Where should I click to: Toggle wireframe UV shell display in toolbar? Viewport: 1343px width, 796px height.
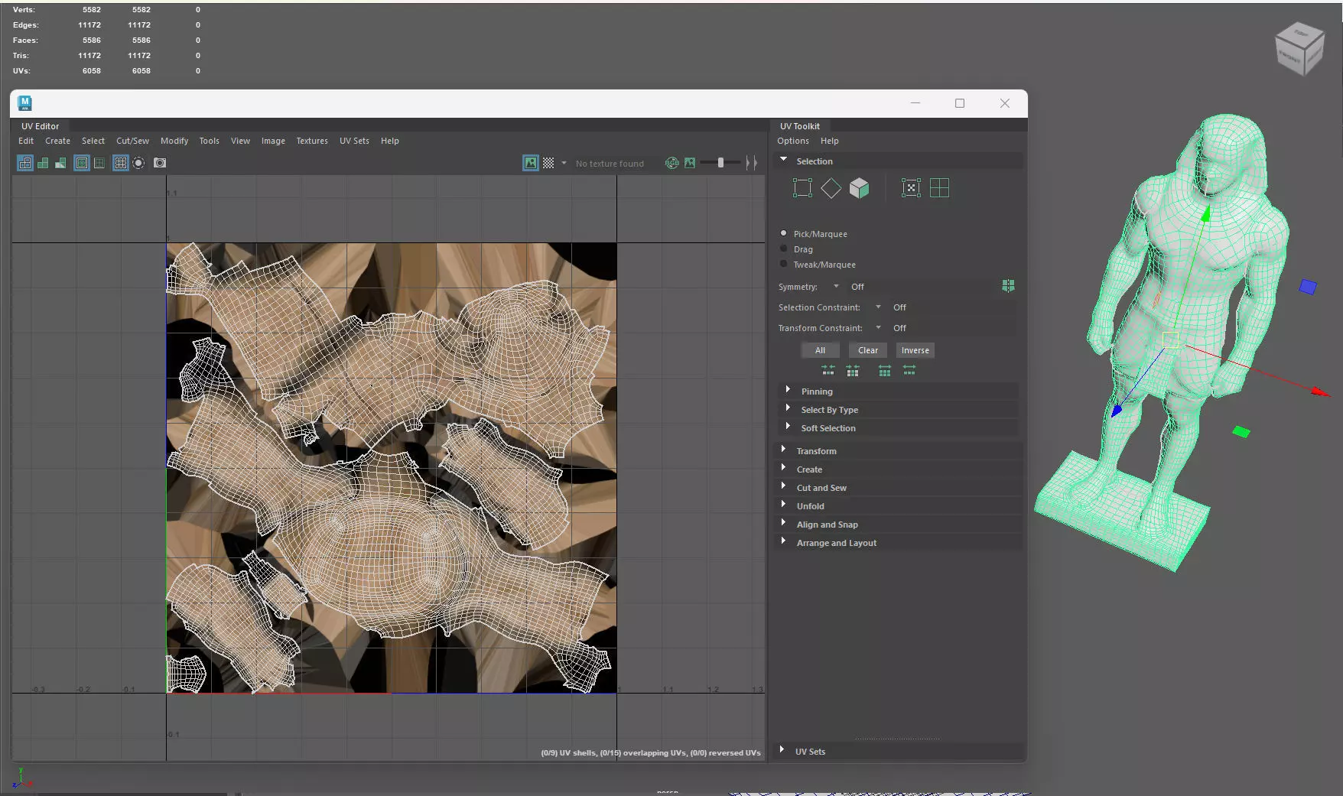(x=25, y=163)
